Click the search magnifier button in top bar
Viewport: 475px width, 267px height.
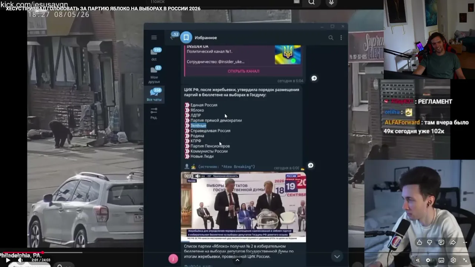coord(312,2)
